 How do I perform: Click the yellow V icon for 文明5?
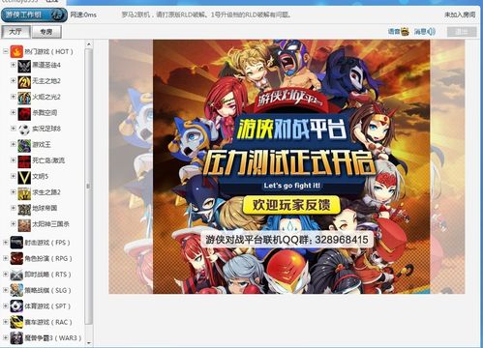(24, 177)
